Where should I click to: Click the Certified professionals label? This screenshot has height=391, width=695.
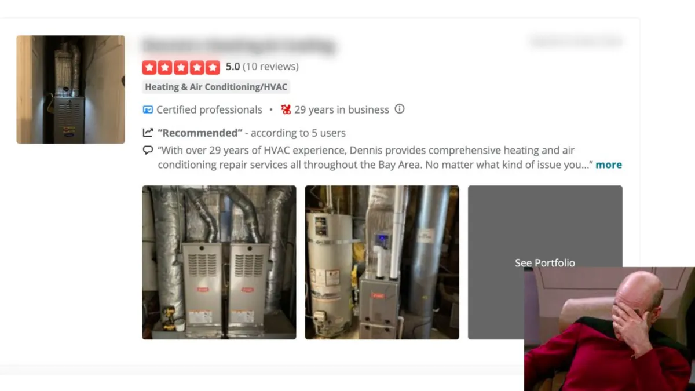pyautogui.click(x=209, y=109)
